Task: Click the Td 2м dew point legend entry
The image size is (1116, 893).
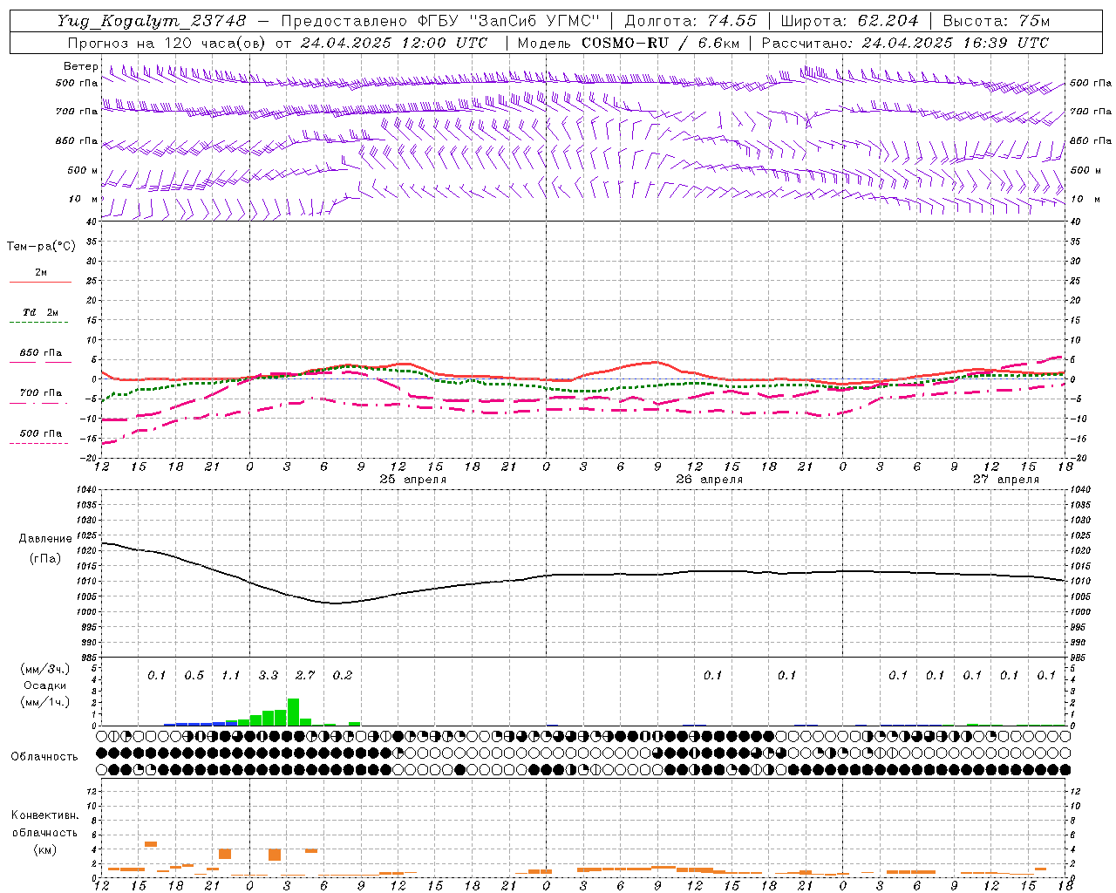Action: pyautogui.click(x=41, y=312)
